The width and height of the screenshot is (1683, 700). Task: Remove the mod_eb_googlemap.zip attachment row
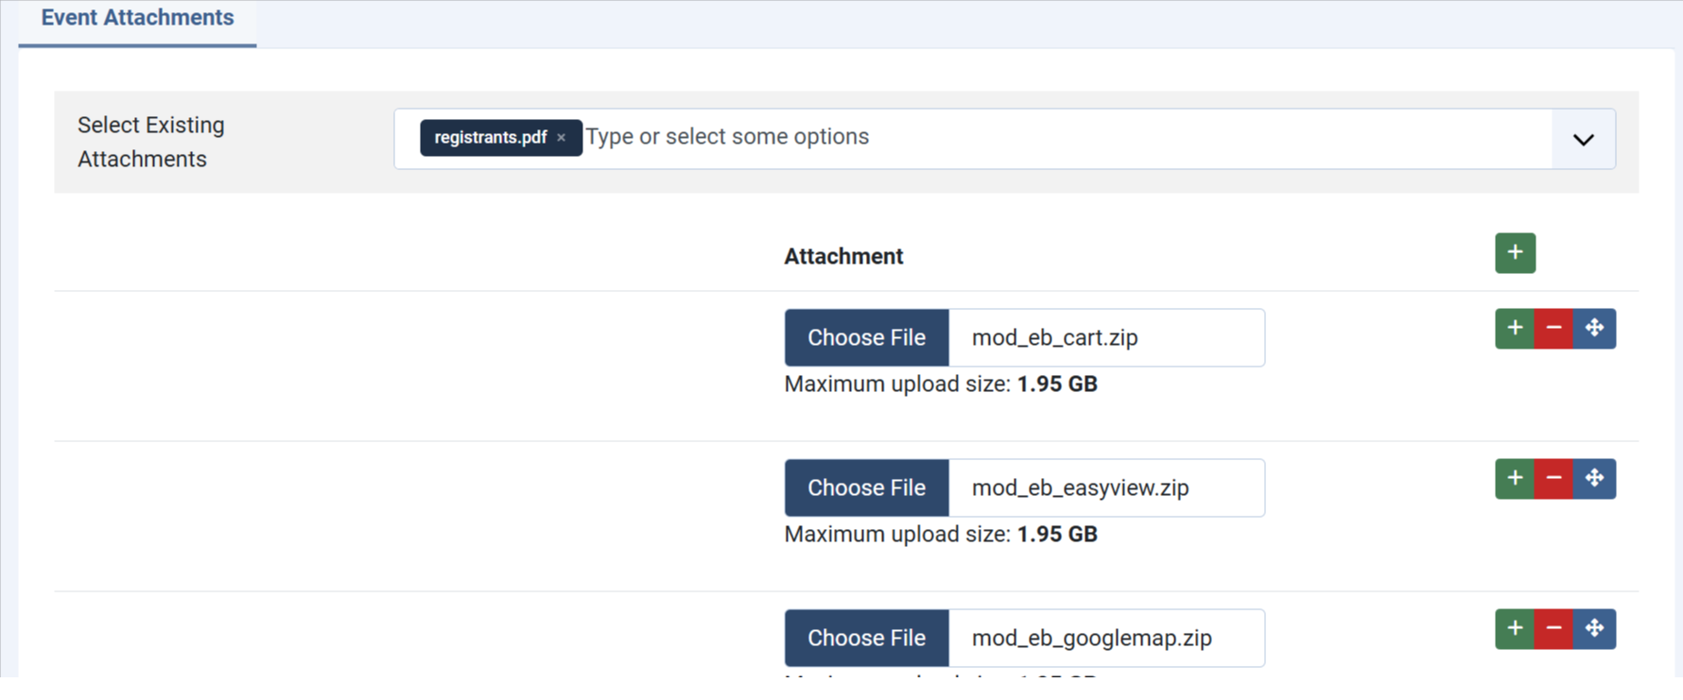(1553, 629)
